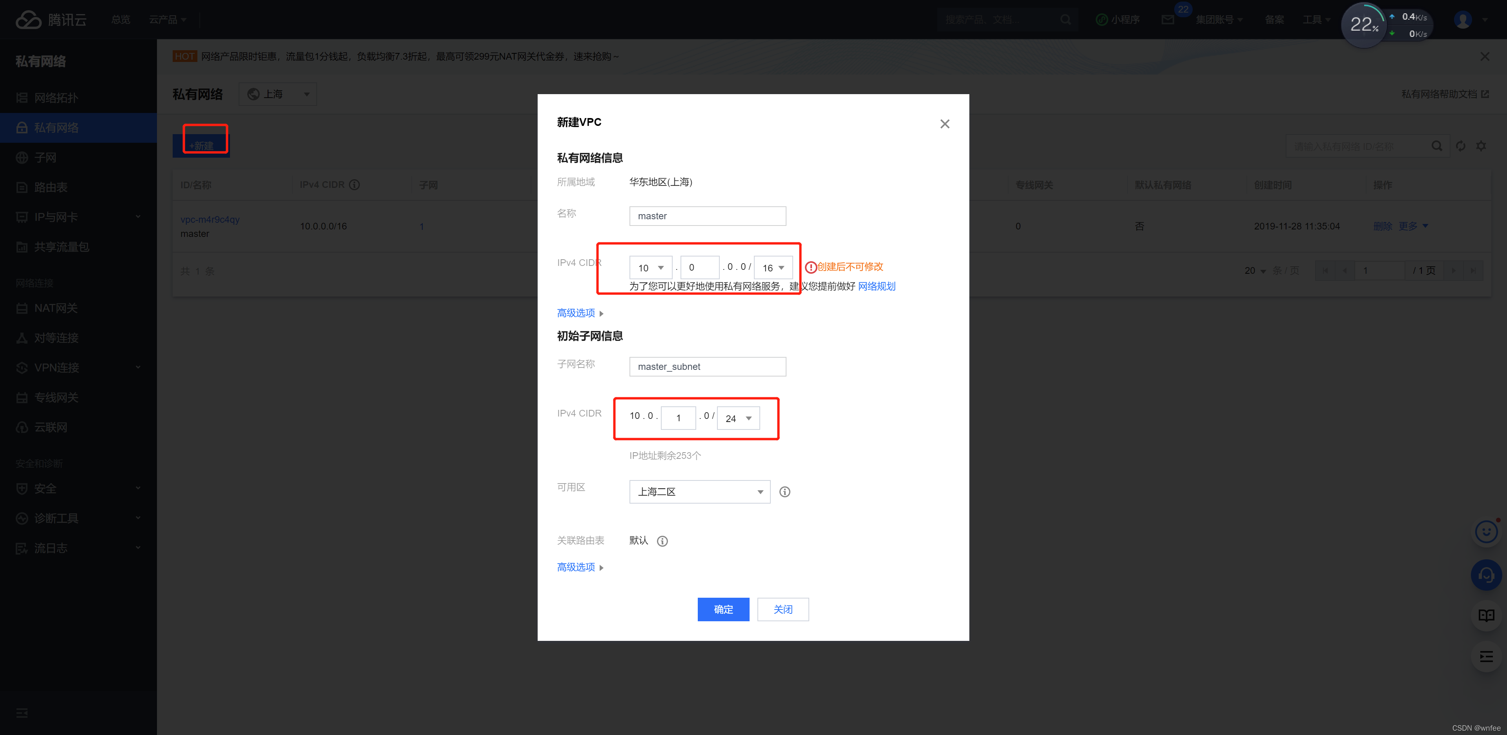
Task: Open the message center envelope with 22 badge
Action: pos(1168,19)
